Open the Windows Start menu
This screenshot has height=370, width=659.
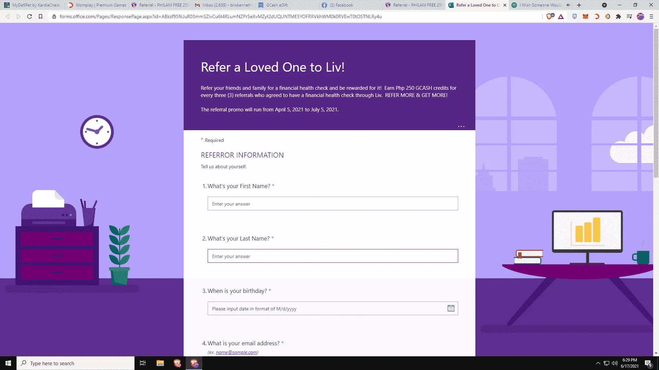[8, 363]
